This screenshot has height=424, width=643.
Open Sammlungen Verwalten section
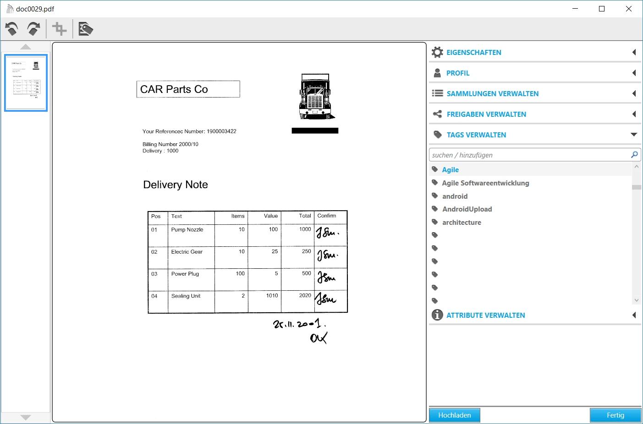tap(492, 93)
